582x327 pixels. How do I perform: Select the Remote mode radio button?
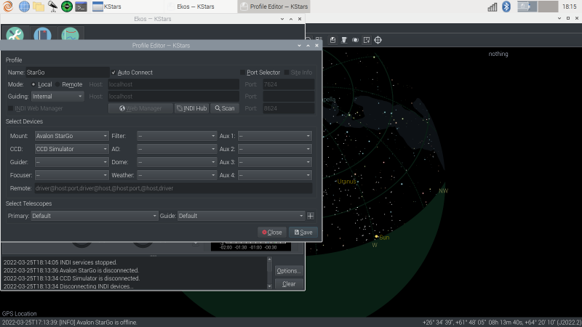pyautogui.click(x=57, y=84)
